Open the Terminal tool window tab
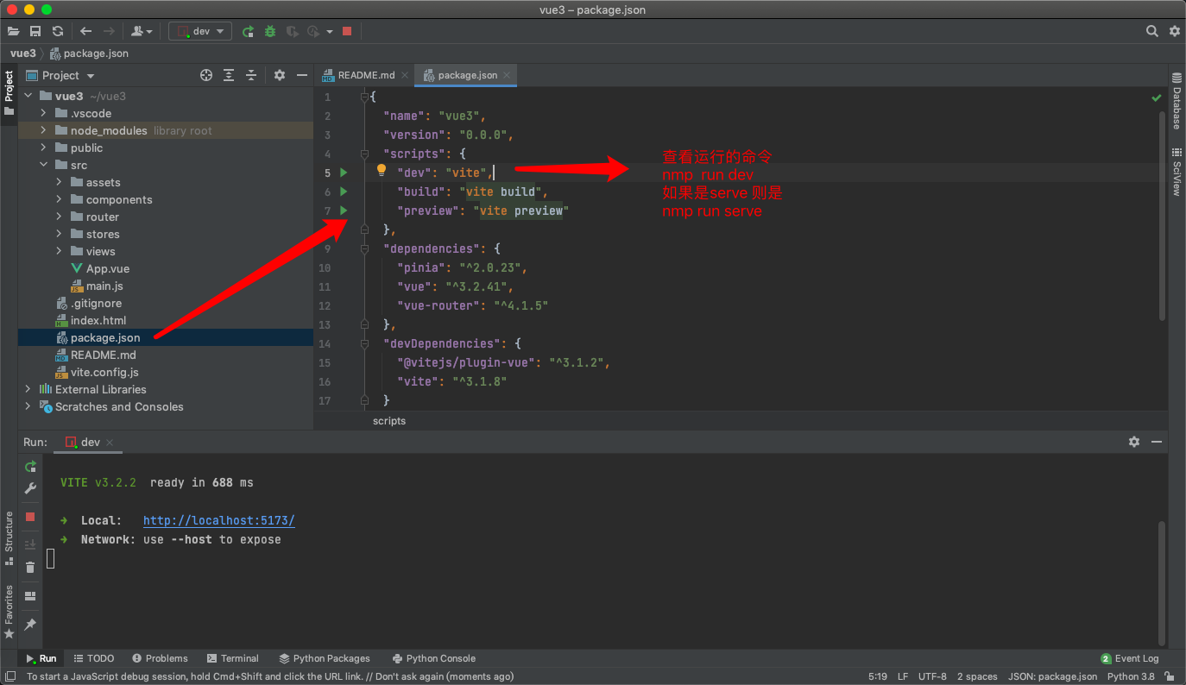This screenshot has width=1186, height=685. tap(232, 658)
